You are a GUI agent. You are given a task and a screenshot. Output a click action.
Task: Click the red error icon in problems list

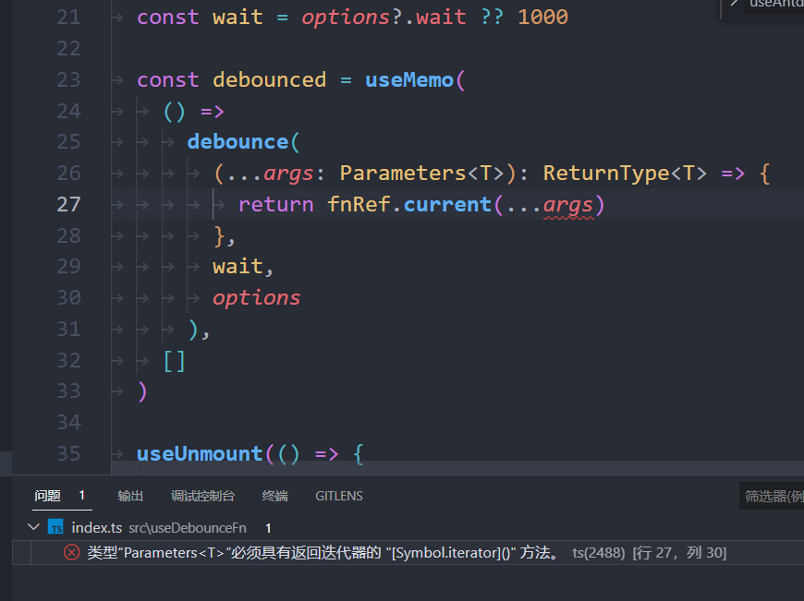[72, 552]
